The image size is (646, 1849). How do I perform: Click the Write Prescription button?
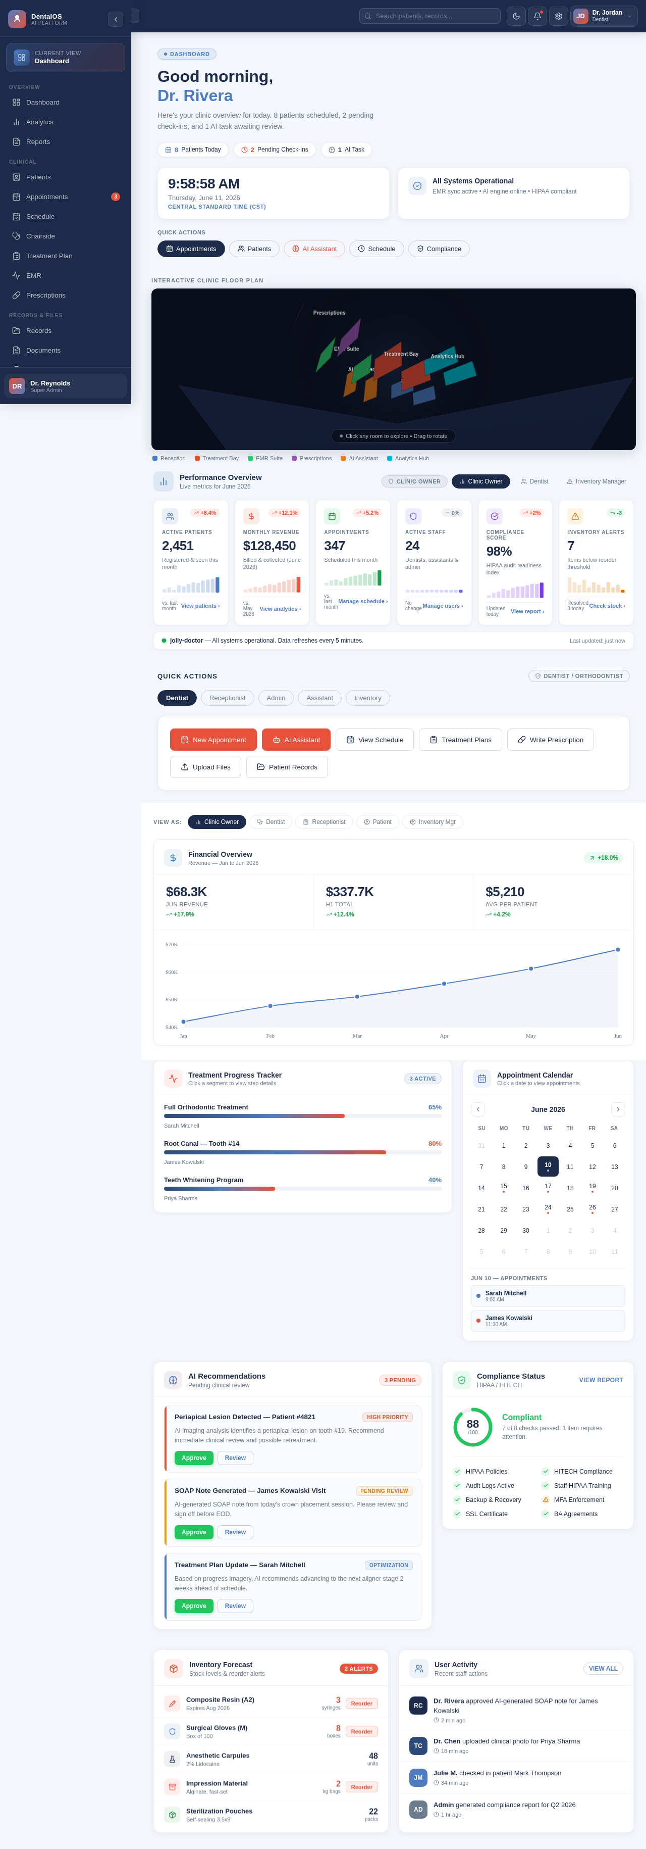pyautogui.click(x=550, y=739)
